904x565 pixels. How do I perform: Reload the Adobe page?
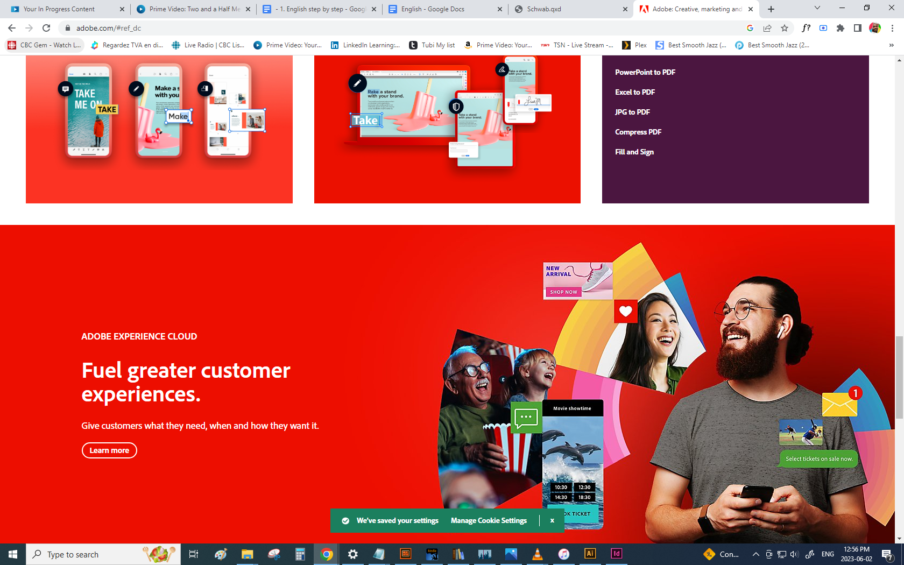[46, 28]
